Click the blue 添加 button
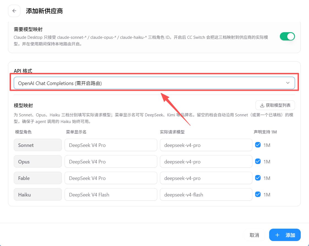309x246 pixels. (x=285, y=235)
